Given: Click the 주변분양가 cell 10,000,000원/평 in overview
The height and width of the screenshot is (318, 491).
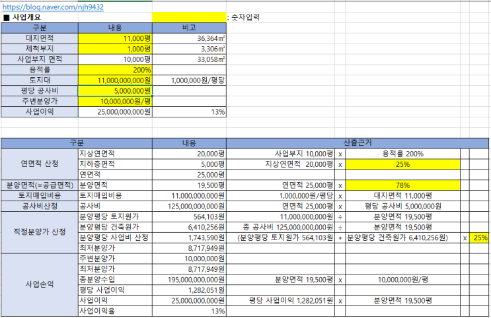Looking at the screenshot, I should (115, 102).
